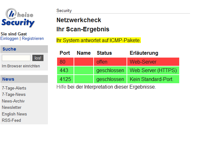The height and width of the screenshot is (143, 203).
Task: Open the Newsletter page
Action: coord(12,108)
